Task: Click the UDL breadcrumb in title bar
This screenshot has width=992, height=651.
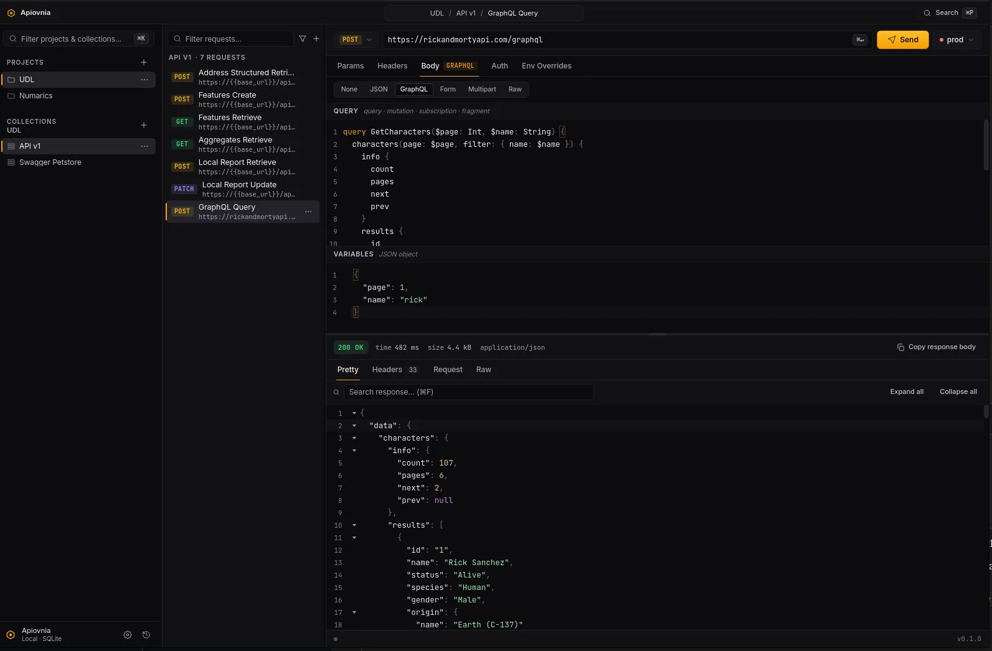Action: pyautogui.click(x=437, y=13)
